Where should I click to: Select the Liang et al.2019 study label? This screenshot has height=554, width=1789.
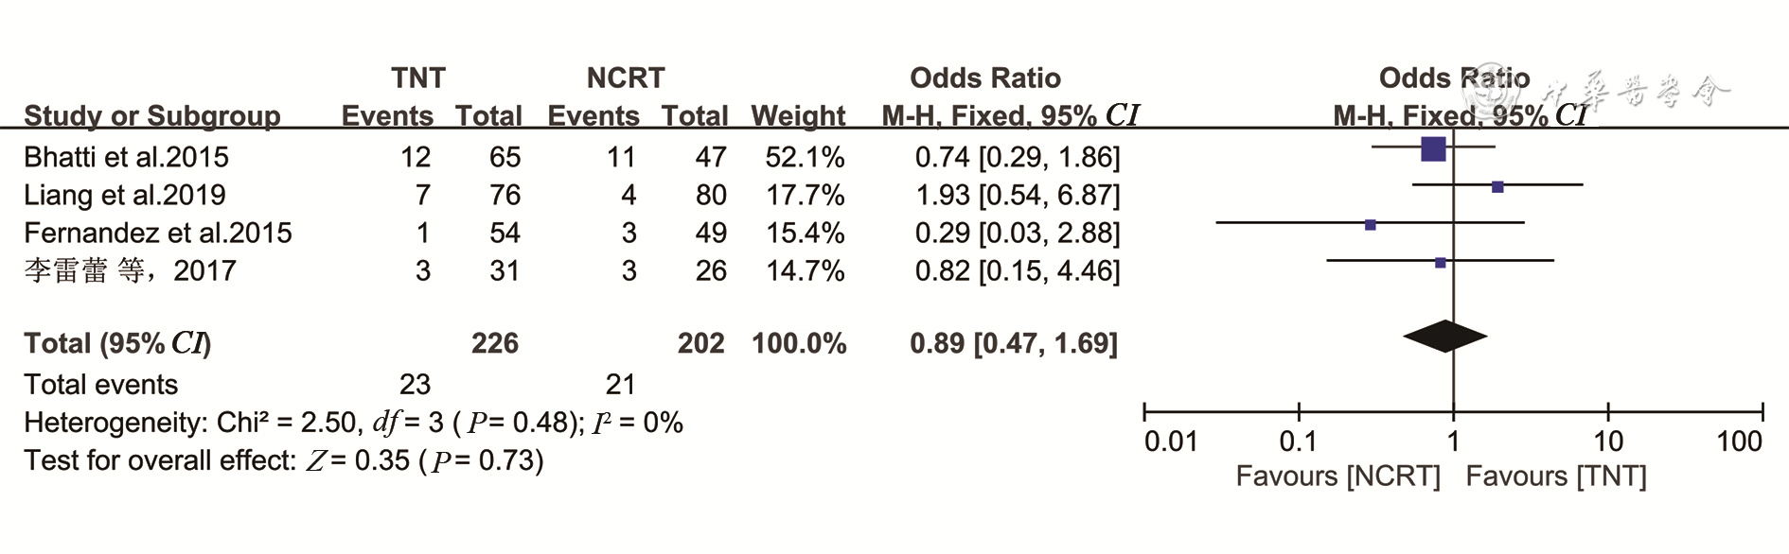124,195
